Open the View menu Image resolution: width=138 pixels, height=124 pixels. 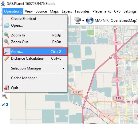tap(29, 11)
